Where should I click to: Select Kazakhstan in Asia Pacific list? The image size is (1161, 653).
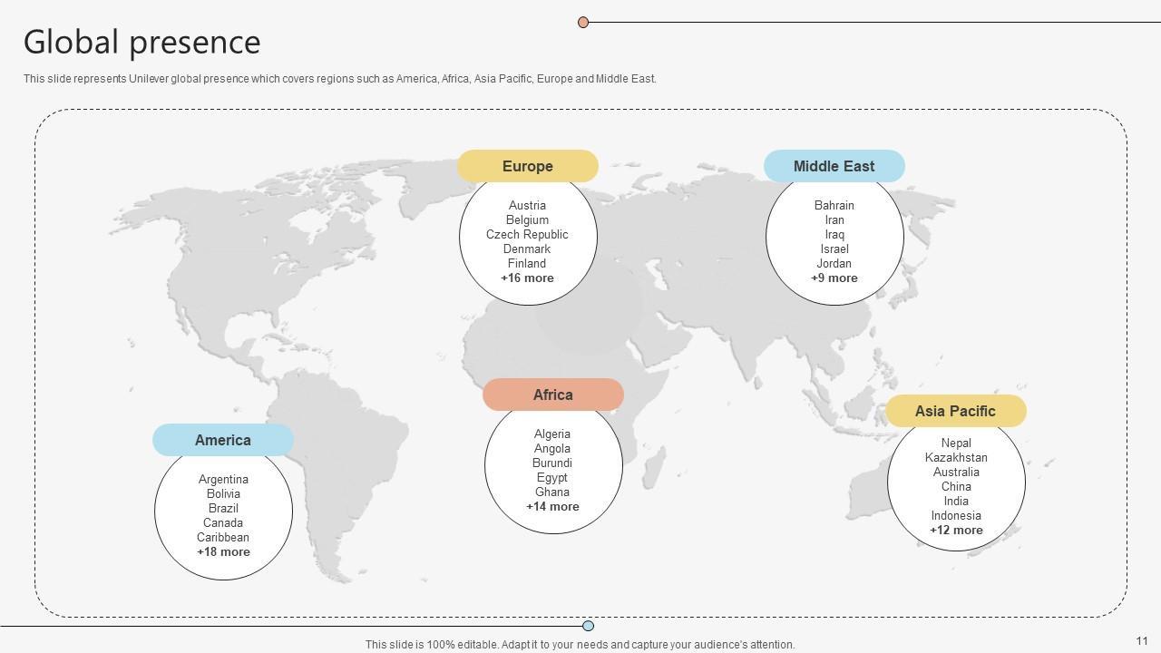click(x=956, y=458)
